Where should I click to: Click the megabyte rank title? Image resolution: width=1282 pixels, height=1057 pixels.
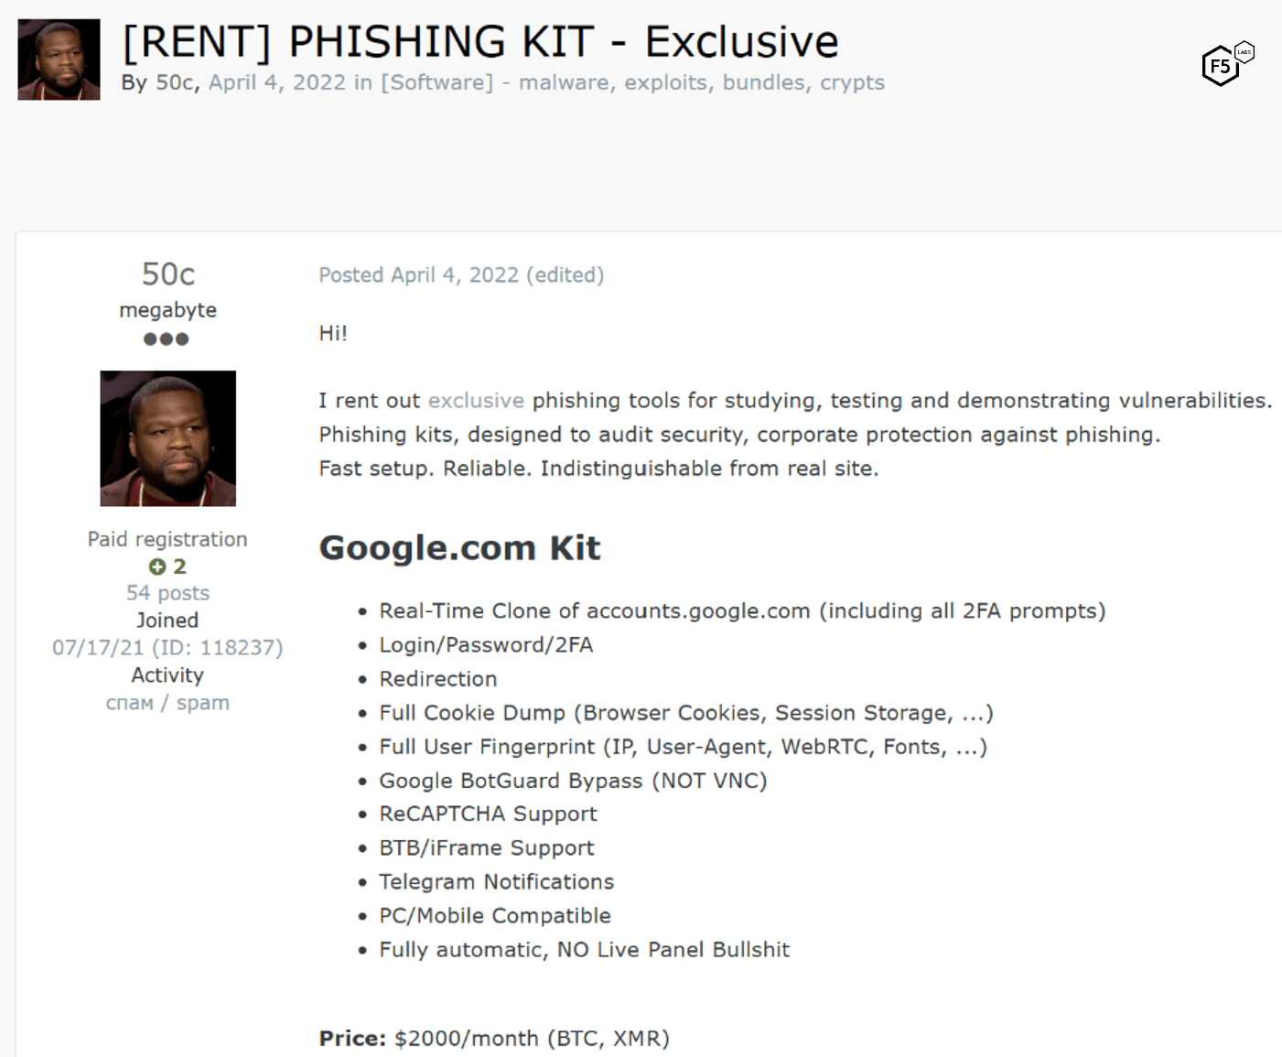[167, 310]
